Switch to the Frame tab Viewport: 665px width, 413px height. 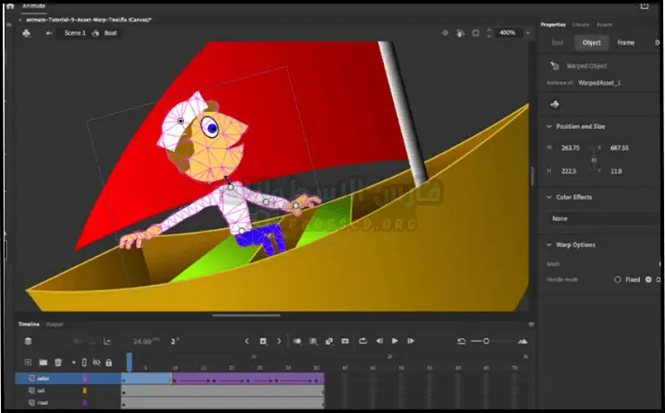[625, 42]
